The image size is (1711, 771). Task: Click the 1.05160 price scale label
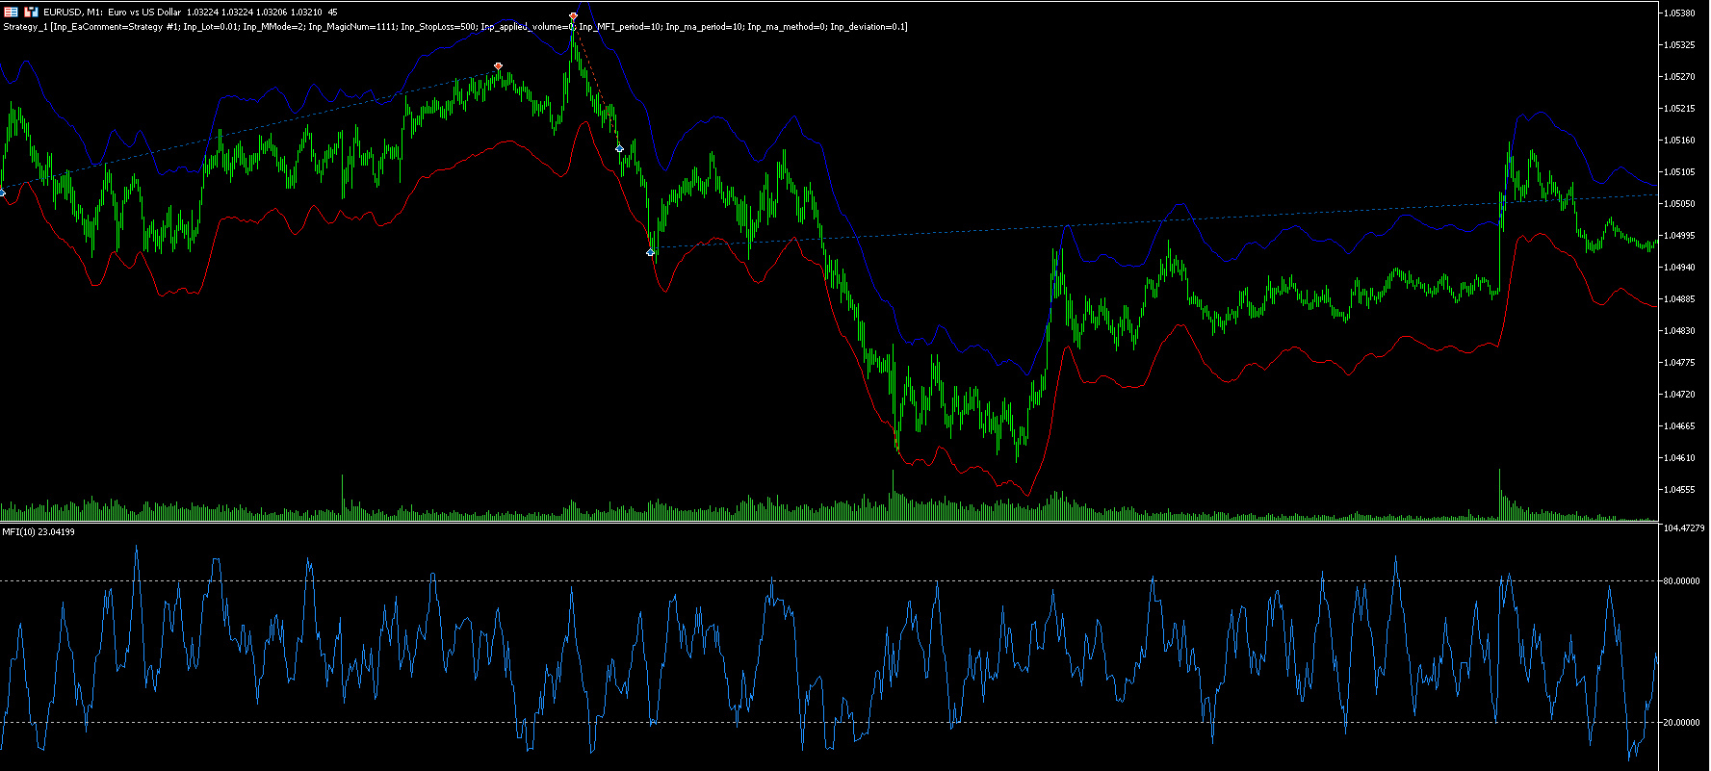click(1679, 141)
